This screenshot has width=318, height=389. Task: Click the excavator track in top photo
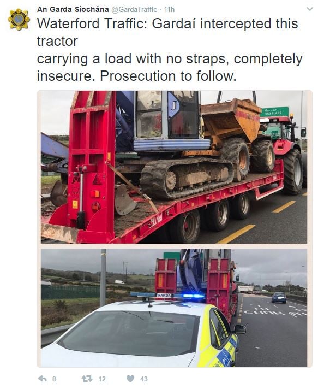187,178
